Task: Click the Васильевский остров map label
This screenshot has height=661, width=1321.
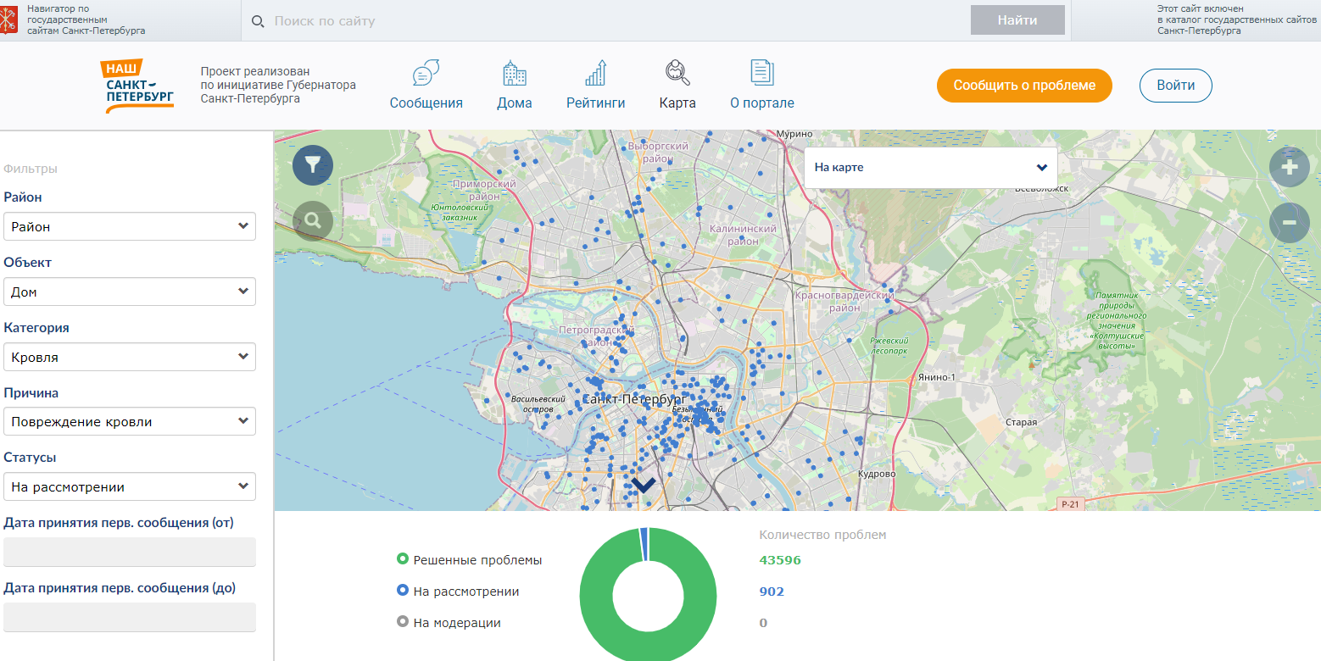Action: coord(538,403)
